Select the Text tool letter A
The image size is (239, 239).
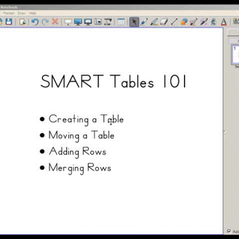click(224, 22)
